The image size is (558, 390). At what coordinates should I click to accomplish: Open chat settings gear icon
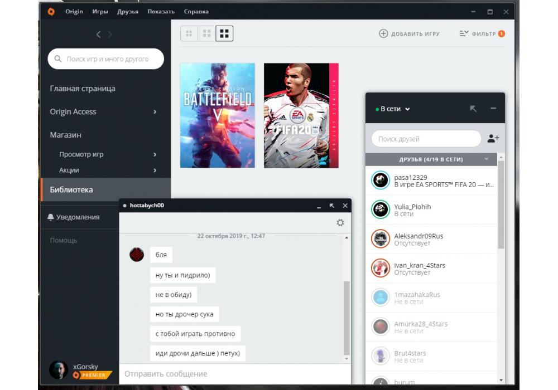(340, 223)
